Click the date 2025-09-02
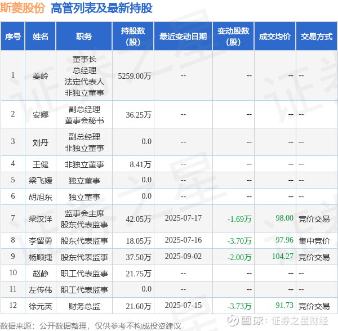The height and width of the screenshot is (331, 338). [183, 256]
